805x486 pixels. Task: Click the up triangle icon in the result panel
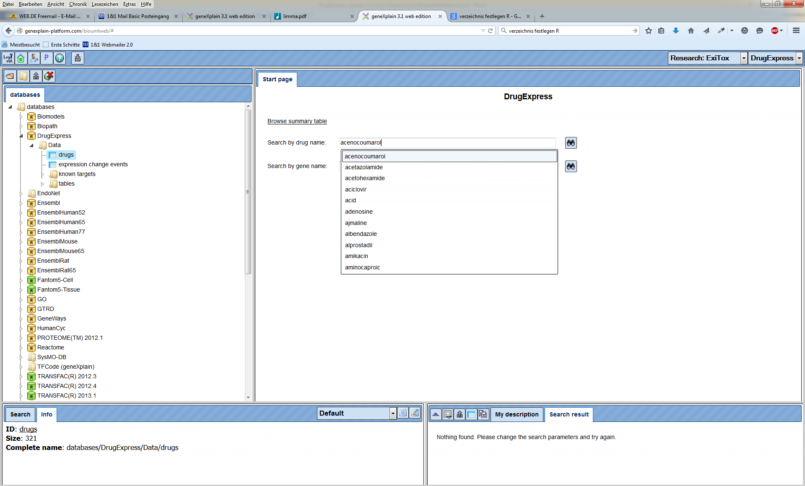click(436, 414)
